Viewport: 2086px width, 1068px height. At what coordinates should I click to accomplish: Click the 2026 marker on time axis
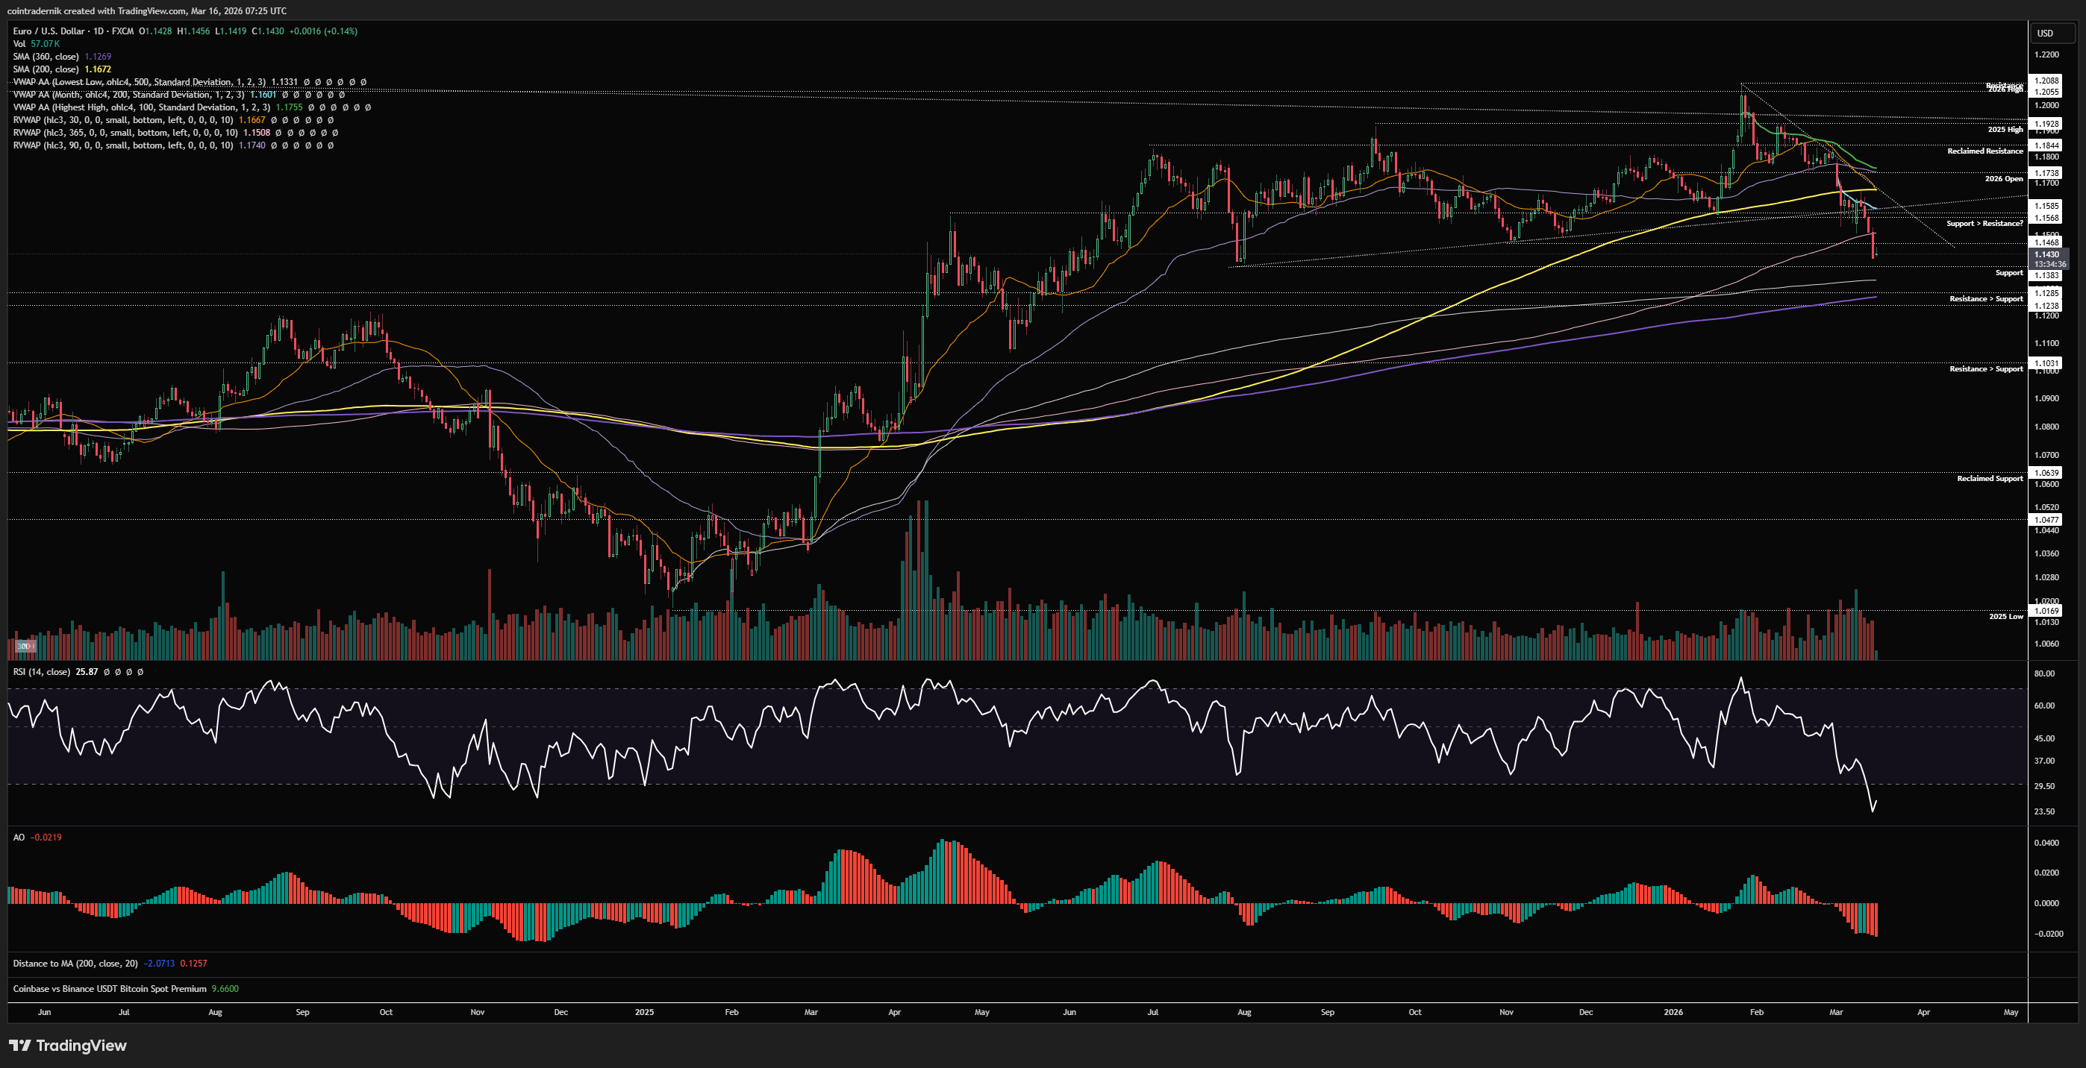point(1673,1012)
